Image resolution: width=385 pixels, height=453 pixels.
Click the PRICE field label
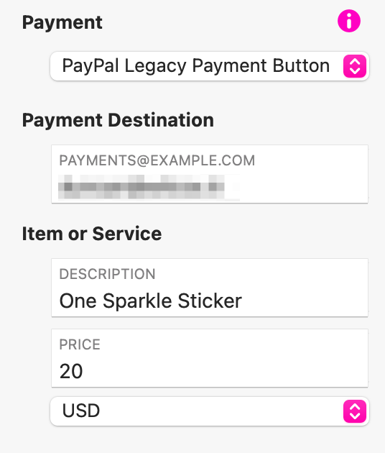80,344
